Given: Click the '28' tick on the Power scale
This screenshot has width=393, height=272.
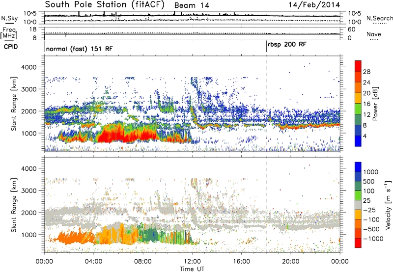Looking at the screenshot, I should [x=366, y=72].
